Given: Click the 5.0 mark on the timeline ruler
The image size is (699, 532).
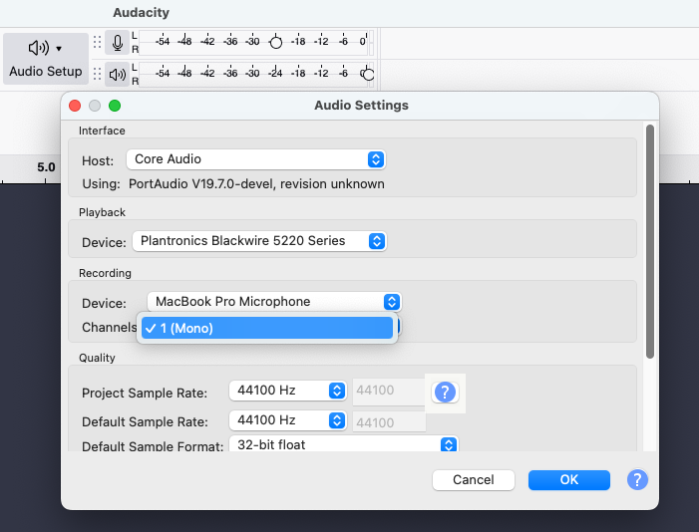Looking at the screenshot, I should (46, 167).
